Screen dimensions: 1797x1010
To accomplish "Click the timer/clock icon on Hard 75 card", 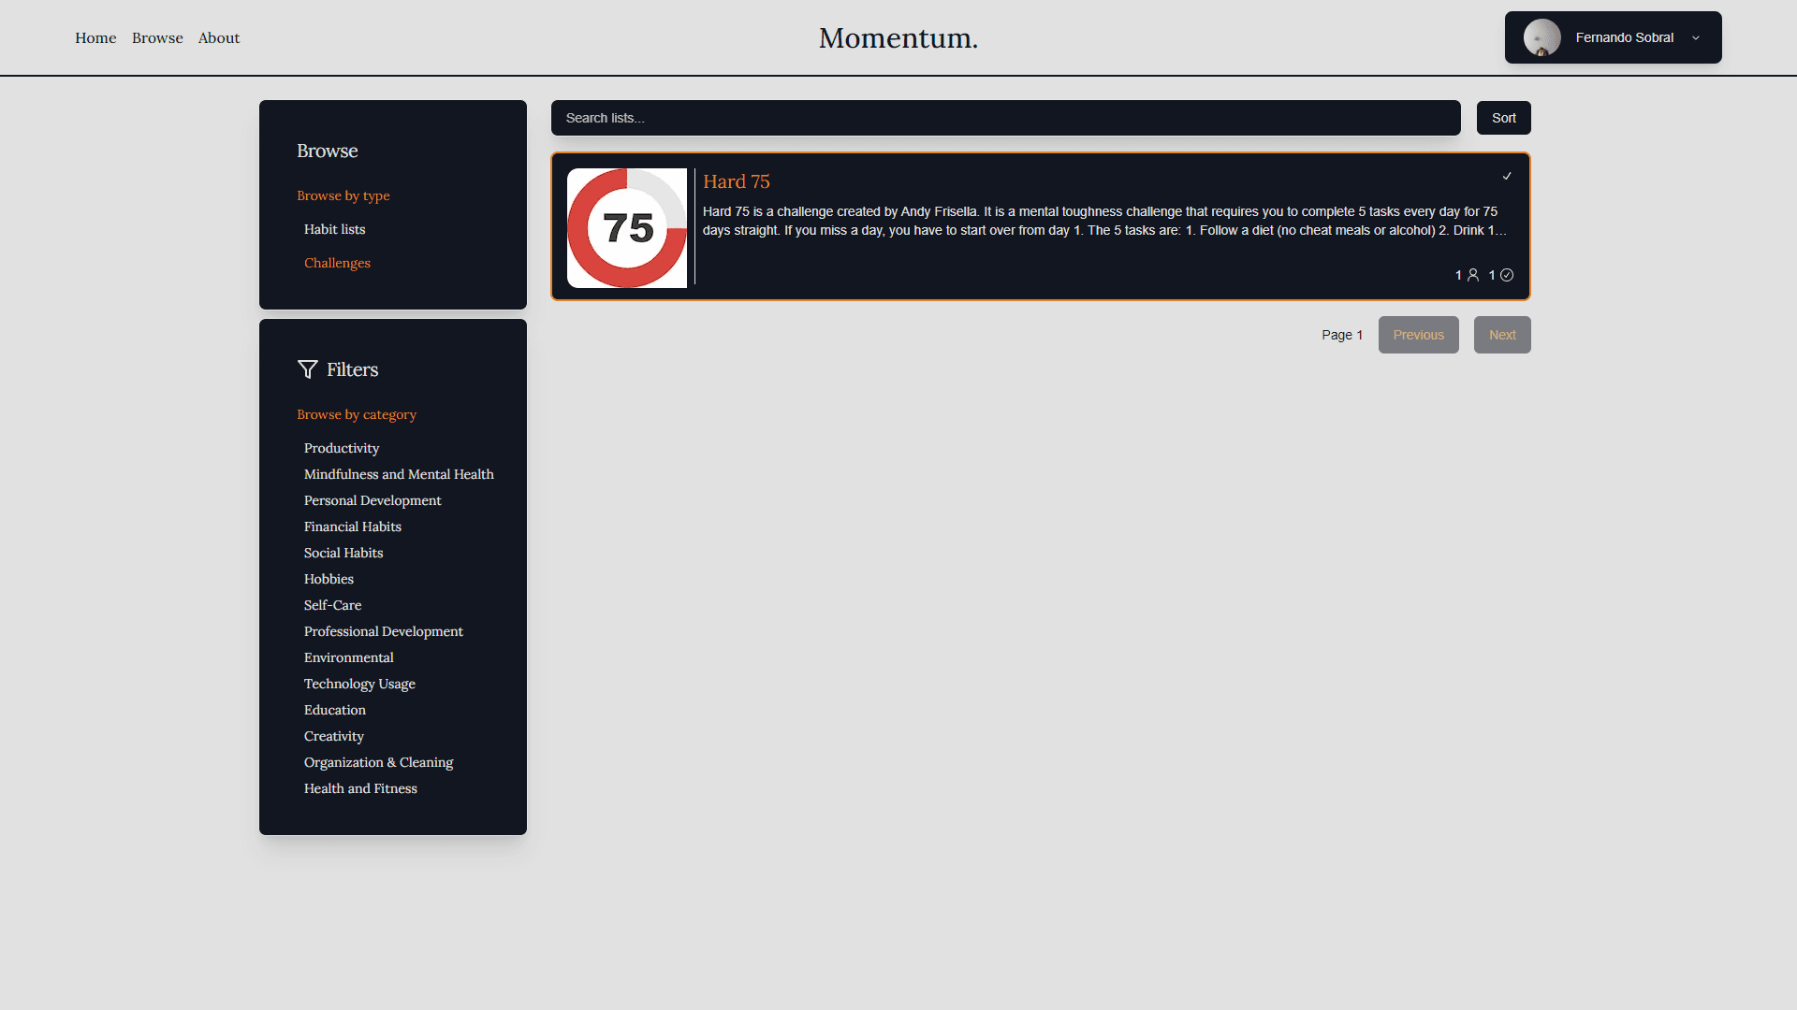I will click(1507, 274).
